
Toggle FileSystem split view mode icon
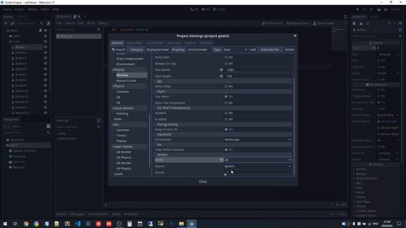pos(48,126)
